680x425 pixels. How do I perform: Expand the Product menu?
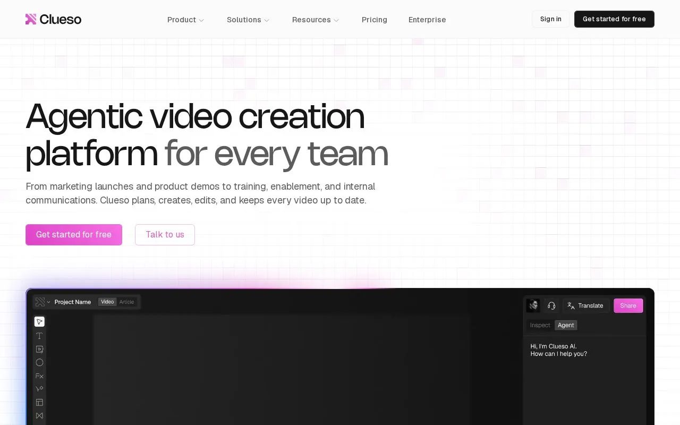[186, 20]
